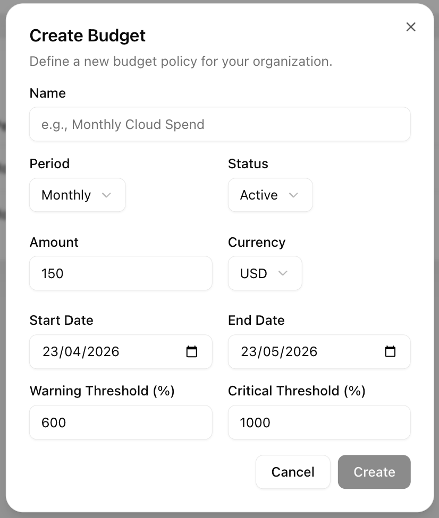Select the Start Date field value
The height and width of the screenshot is (518, 439).
[x=80, y=351]
